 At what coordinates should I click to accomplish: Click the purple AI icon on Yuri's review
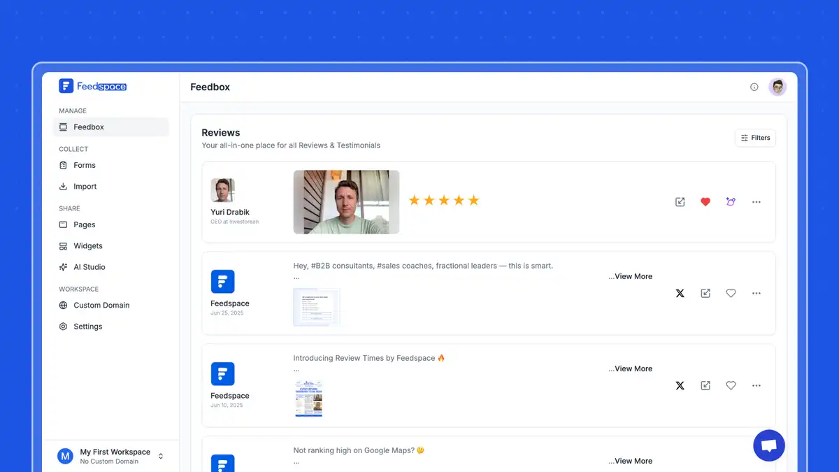[731, 202]
